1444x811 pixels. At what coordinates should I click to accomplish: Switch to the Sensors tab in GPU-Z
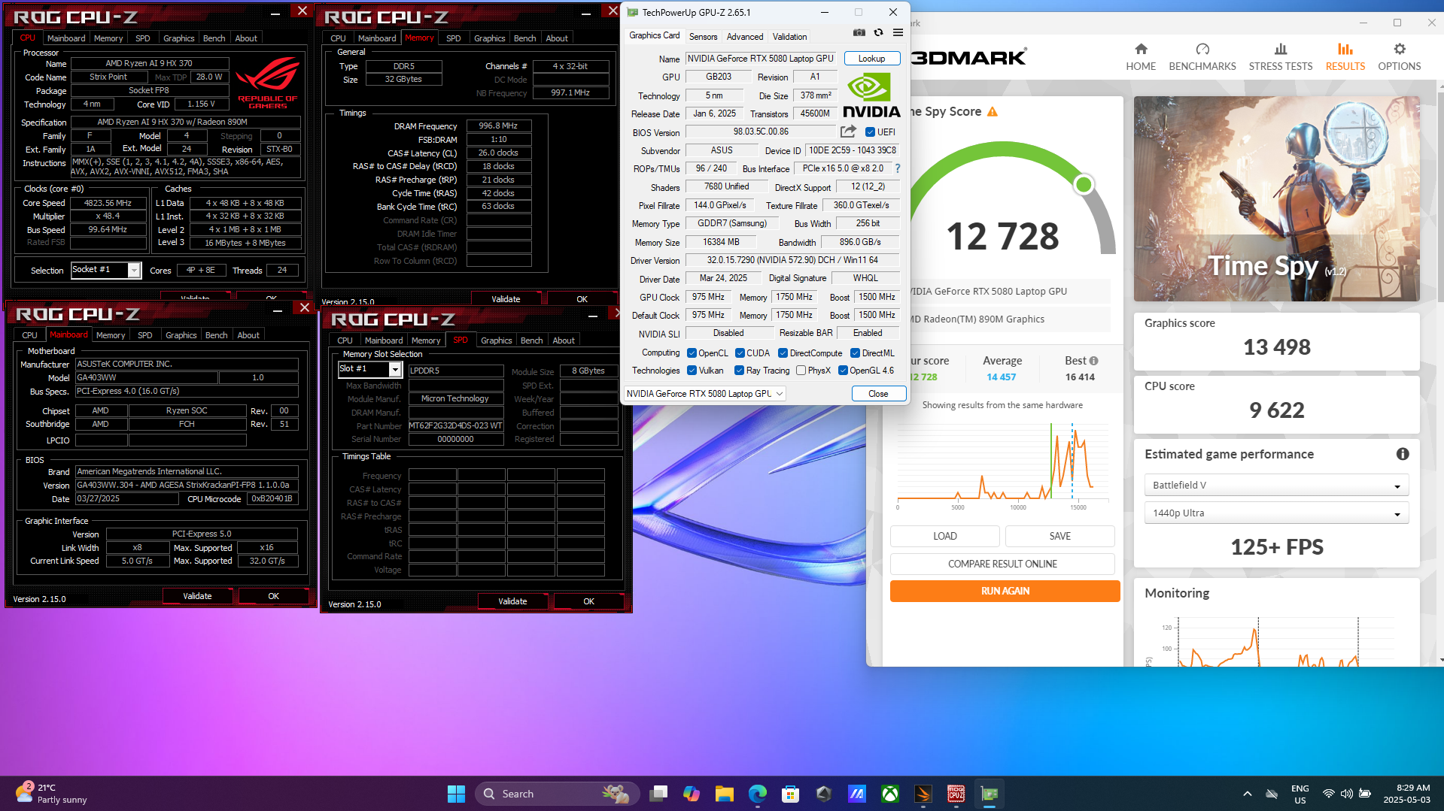click(x=703, y=37)
